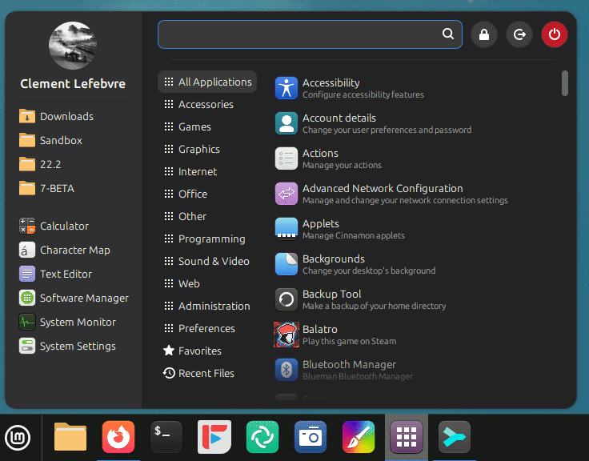This screenshot has width=589, height=461.
Task: Open the Account details icon
Action: tap(286, 123)
